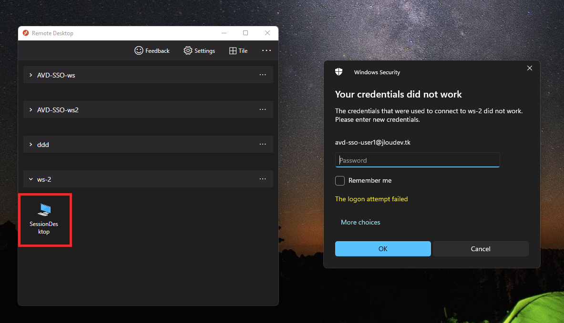Cancel the credentials dialog
The height and width of the screenshot is (323, 564).
[x=481, y=249]
